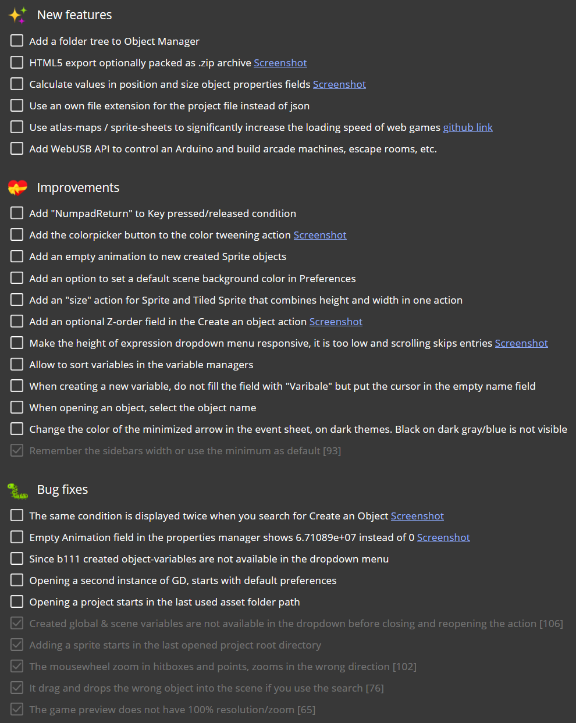
Task: Open the Screenshot for expression dropdown menu height
Action: coord(521,343)
